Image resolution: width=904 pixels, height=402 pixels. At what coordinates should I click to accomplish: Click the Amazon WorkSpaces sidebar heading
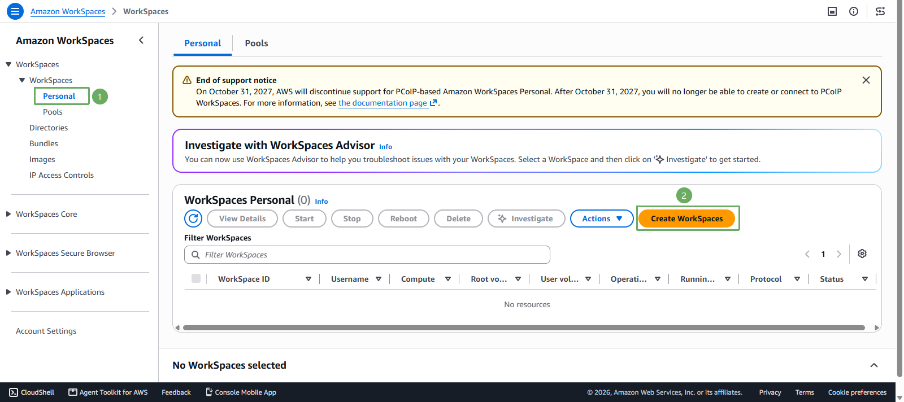click(65, 41)
